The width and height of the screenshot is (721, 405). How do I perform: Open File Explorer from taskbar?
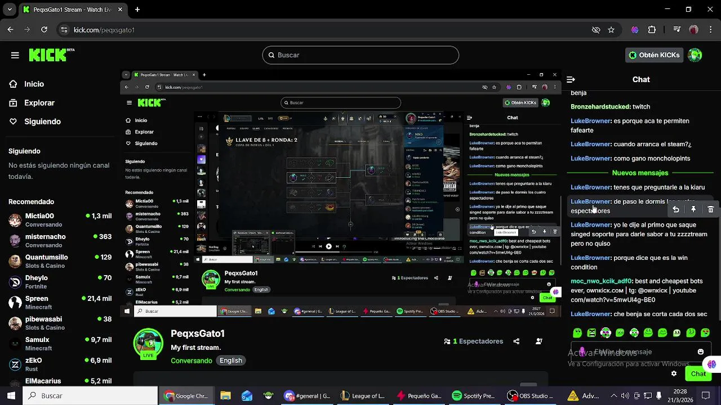[x=225, y=396]
